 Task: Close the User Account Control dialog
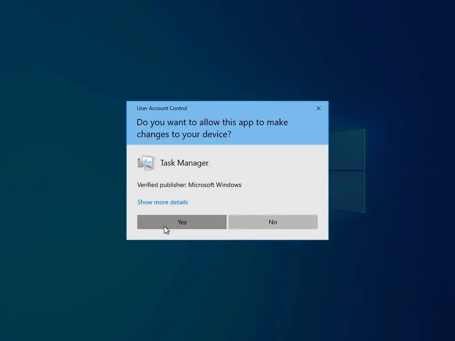coord(318,108)
